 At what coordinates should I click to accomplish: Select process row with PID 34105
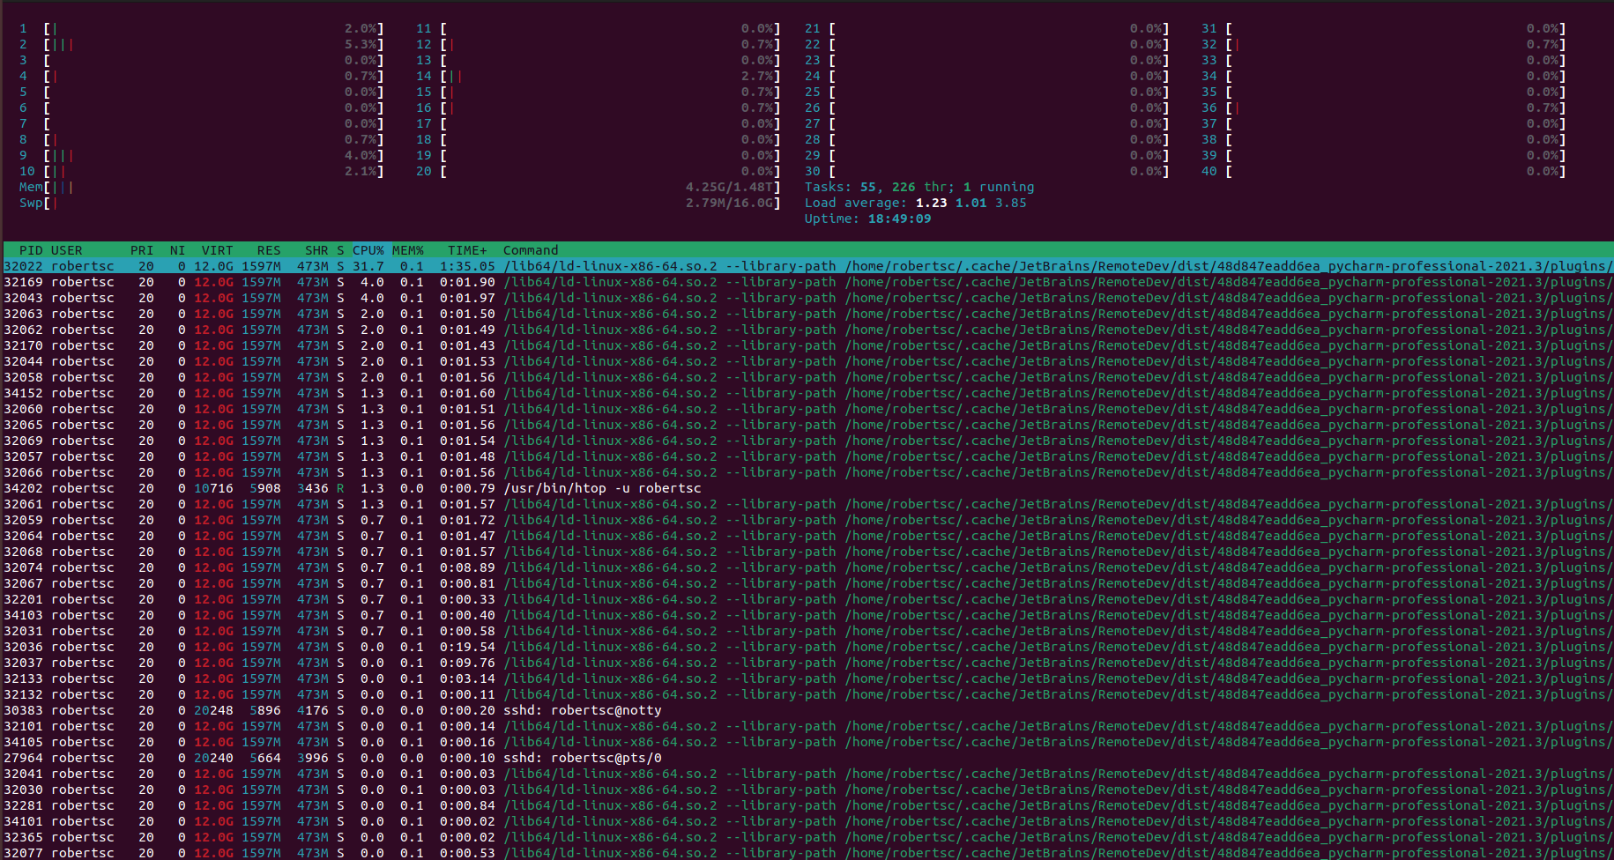point(808,742)
